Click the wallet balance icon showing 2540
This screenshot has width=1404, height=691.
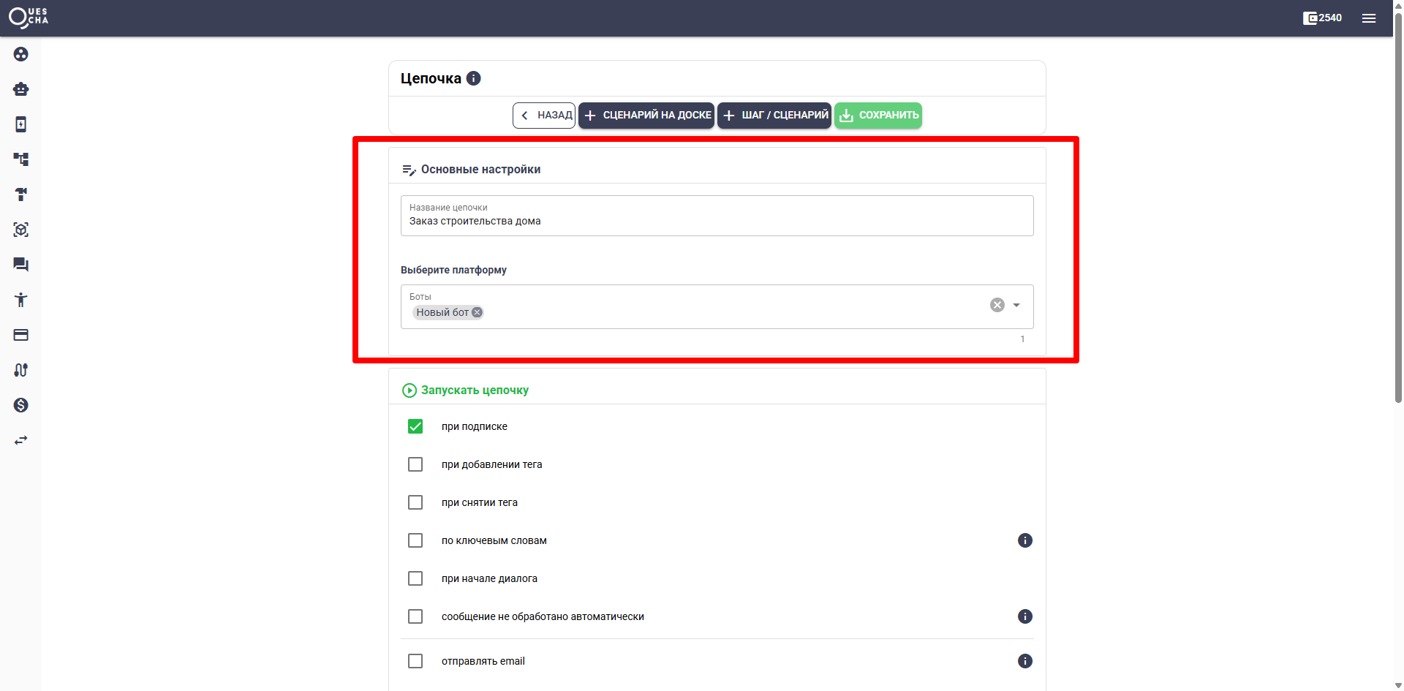(x=1322, y=18)
